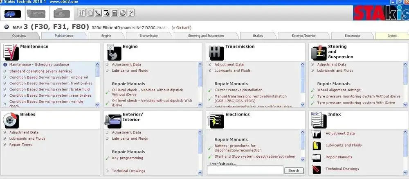Open the Steering and Suspension tab

click(x=206, y=36)
